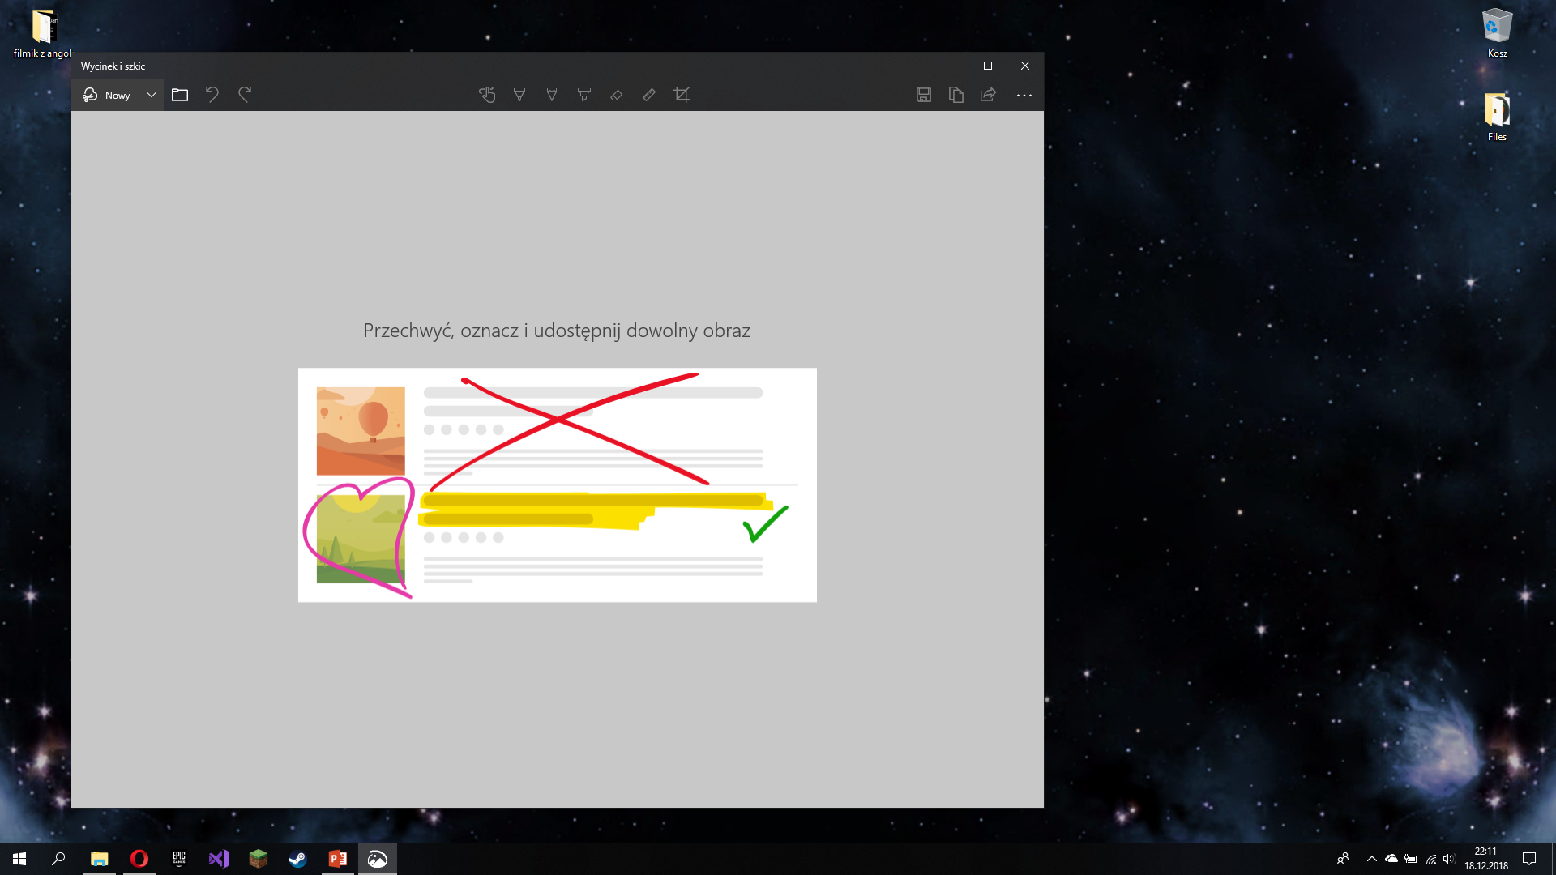Select the ballpoint pen tool

[x=519, y=95]
